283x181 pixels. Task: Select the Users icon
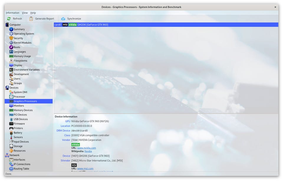(11, 79)
